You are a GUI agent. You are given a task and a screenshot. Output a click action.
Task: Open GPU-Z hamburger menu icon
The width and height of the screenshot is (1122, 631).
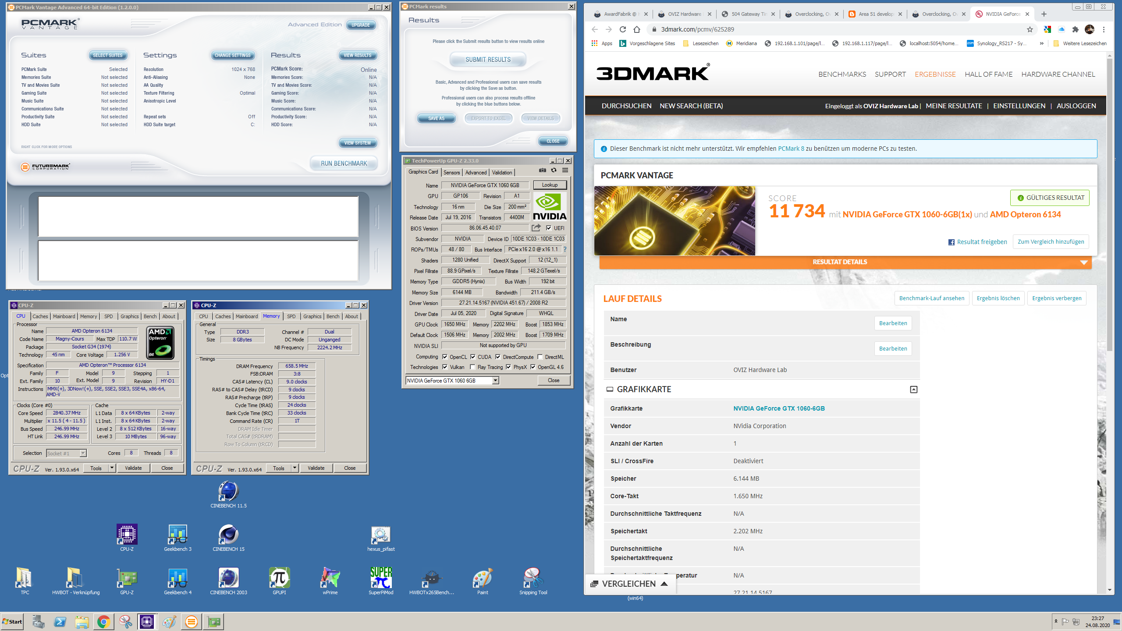[x=565, y=170]
